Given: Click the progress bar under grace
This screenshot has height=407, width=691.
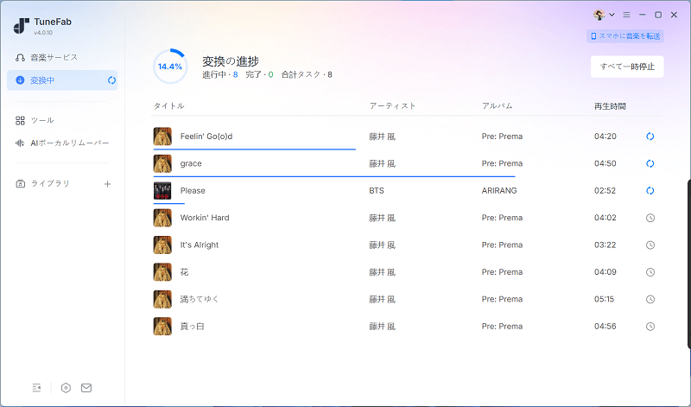Looking at the screenshot, I should (334, 176).
